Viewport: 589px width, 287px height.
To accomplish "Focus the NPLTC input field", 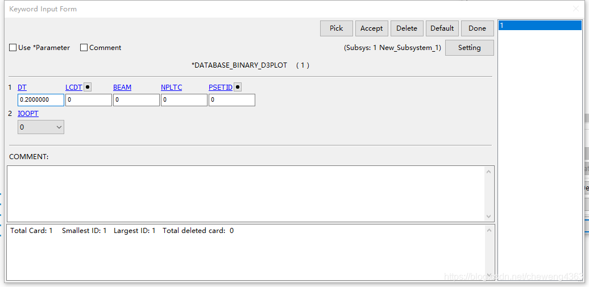I will (184, 100).
